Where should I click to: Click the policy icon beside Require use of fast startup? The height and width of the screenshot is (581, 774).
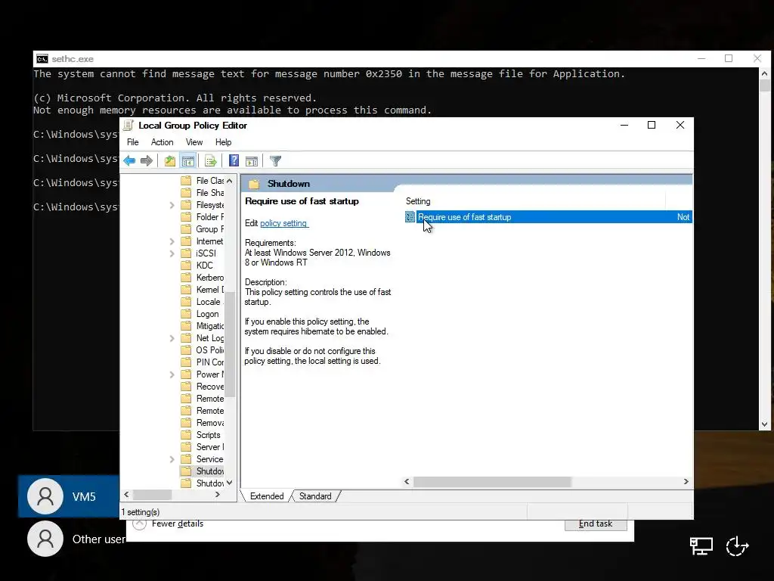(410, 217)
